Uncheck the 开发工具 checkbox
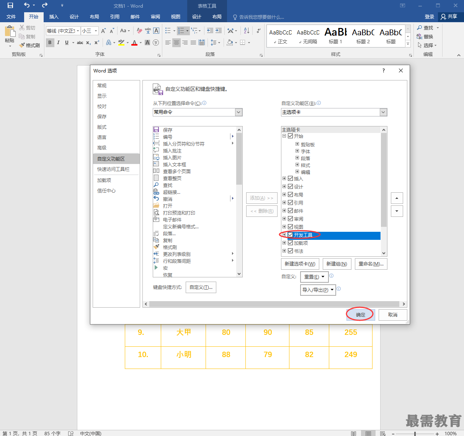This screenshot has height=436, width=464. [x=291, y=235]
